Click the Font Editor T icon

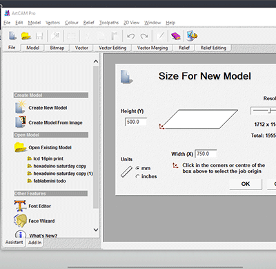tap(20, 206)
